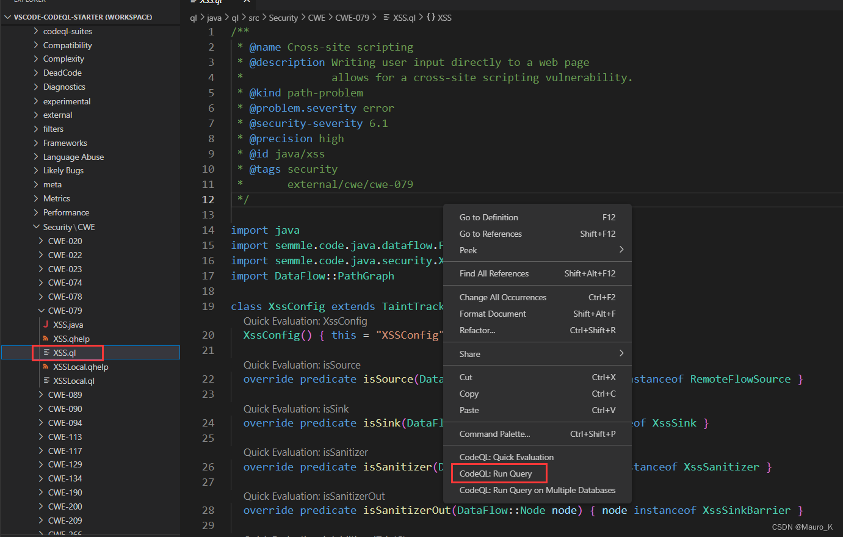Screen dimensions: 843x537
Task: Click the file icon beside XSS.ql in explorer
Action: tap(46, 353)
